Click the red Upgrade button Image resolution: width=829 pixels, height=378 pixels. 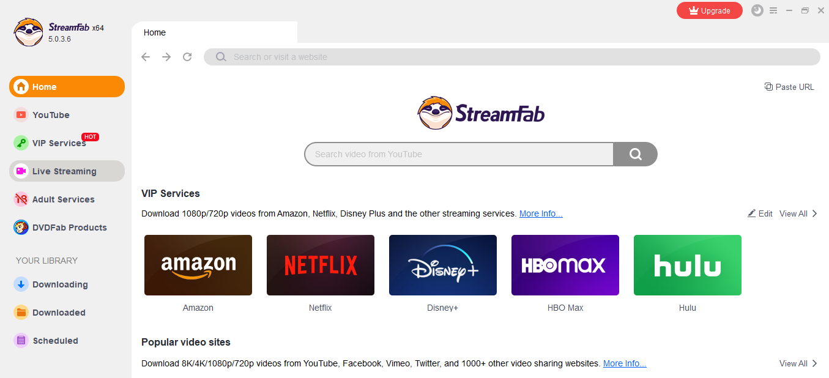[x=710, y=10]
